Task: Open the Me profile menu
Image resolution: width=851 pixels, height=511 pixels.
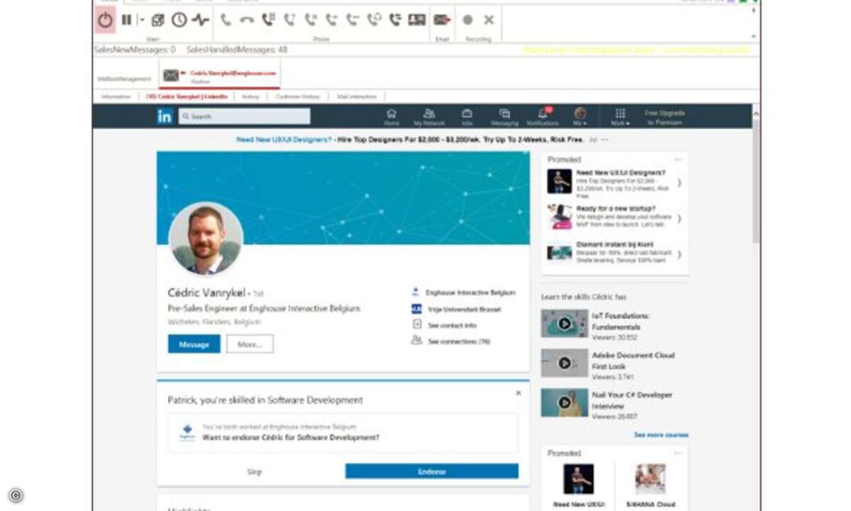Action: pos(580,117)
